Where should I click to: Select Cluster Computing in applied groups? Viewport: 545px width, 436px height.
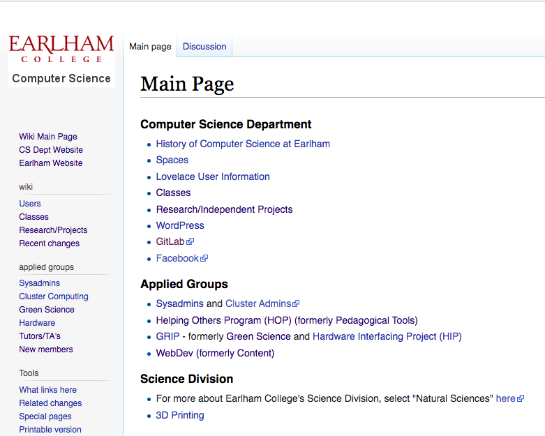(54, 296)
